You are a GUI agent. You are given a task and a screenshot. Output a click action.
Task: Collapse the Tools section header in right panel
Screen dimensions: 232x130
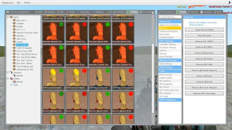[170, 71]
